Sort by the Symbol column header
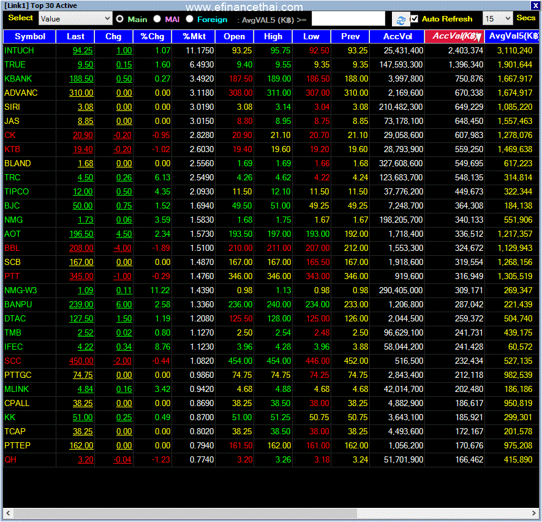The width and height of the screenshot is (542, 522). coord(30,36)
